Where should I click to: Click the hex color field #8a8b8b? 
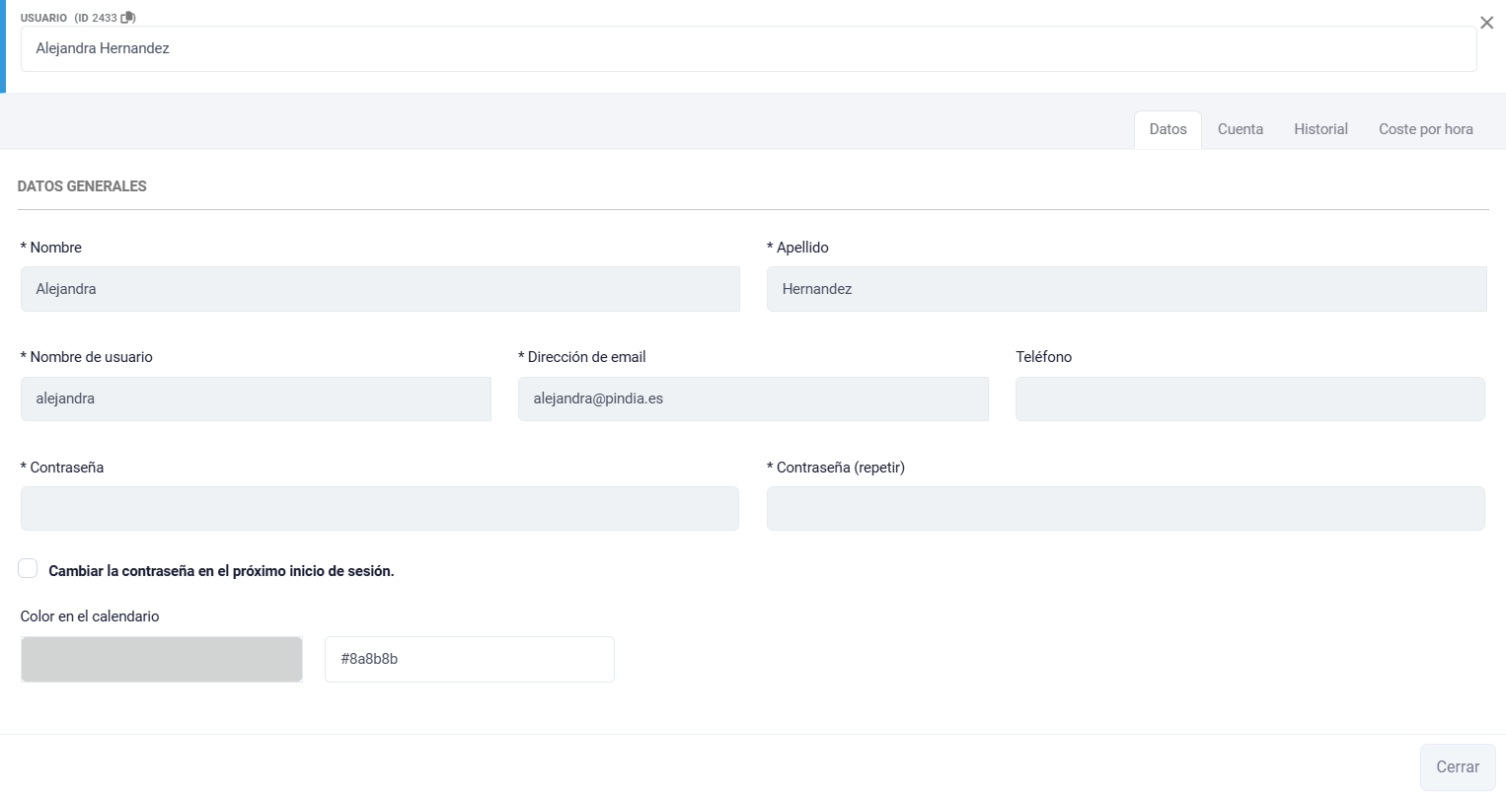click(x=469, y=659)
